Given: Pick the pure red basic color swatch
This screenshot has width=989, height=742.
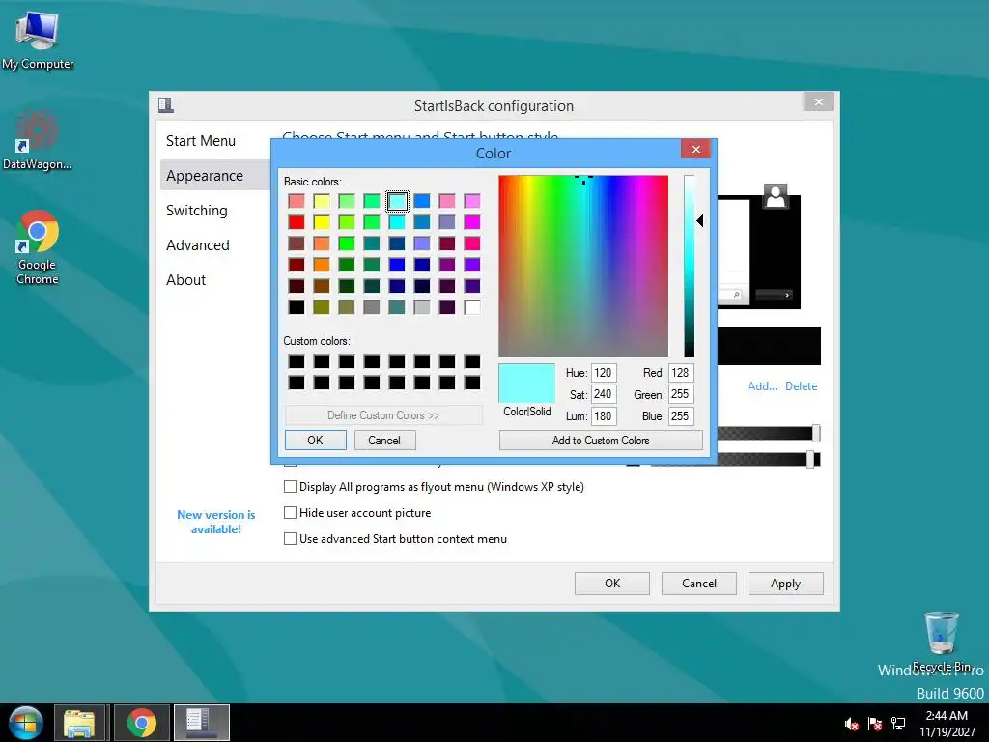Looking at the screenshot, I should point(297,222).
